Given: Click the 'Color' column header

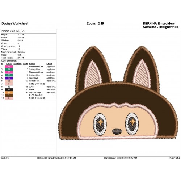Looking at the screenshot, I should (x=9, y=64).
